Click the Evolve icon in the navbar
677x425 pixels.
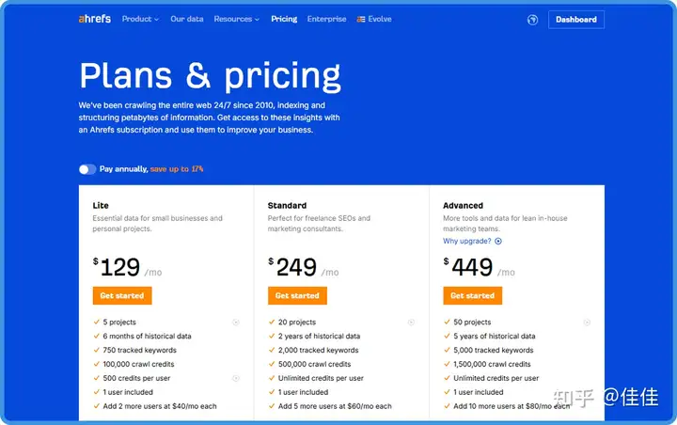click(x=361, y=20)
